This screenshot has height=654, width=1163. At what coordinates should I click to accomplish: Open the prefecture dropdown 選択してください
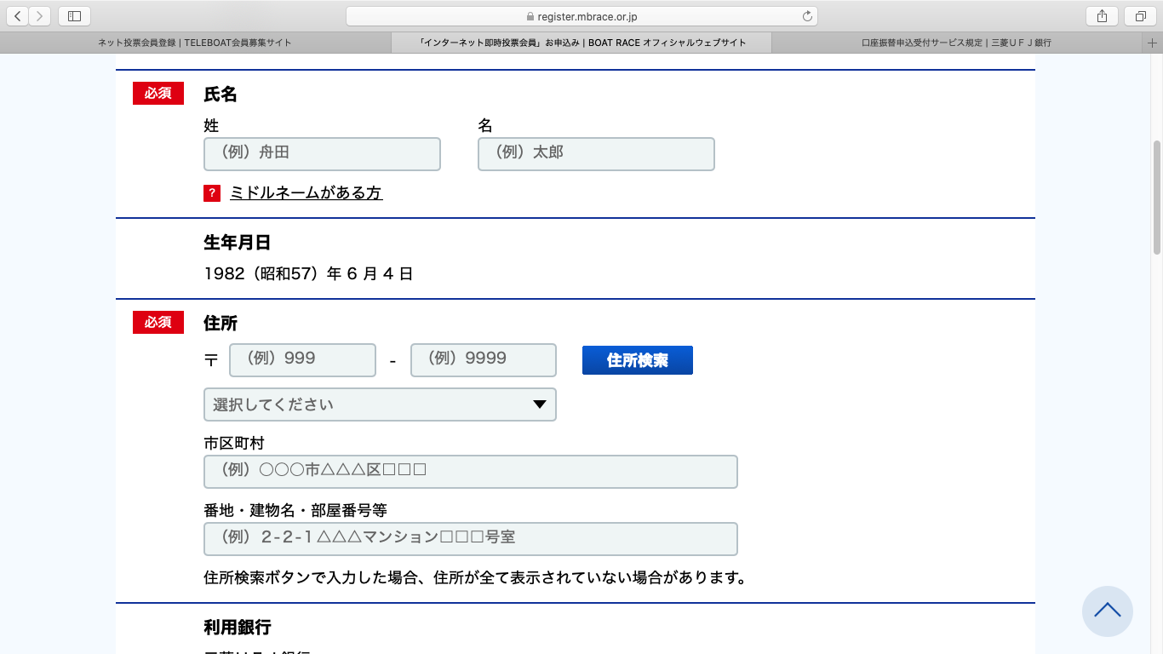(x=380, y=404)
